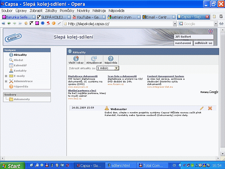Viewport: 225px width, 169px height.
Task: Open the browser address bar history dropdown
Action: 175,24
